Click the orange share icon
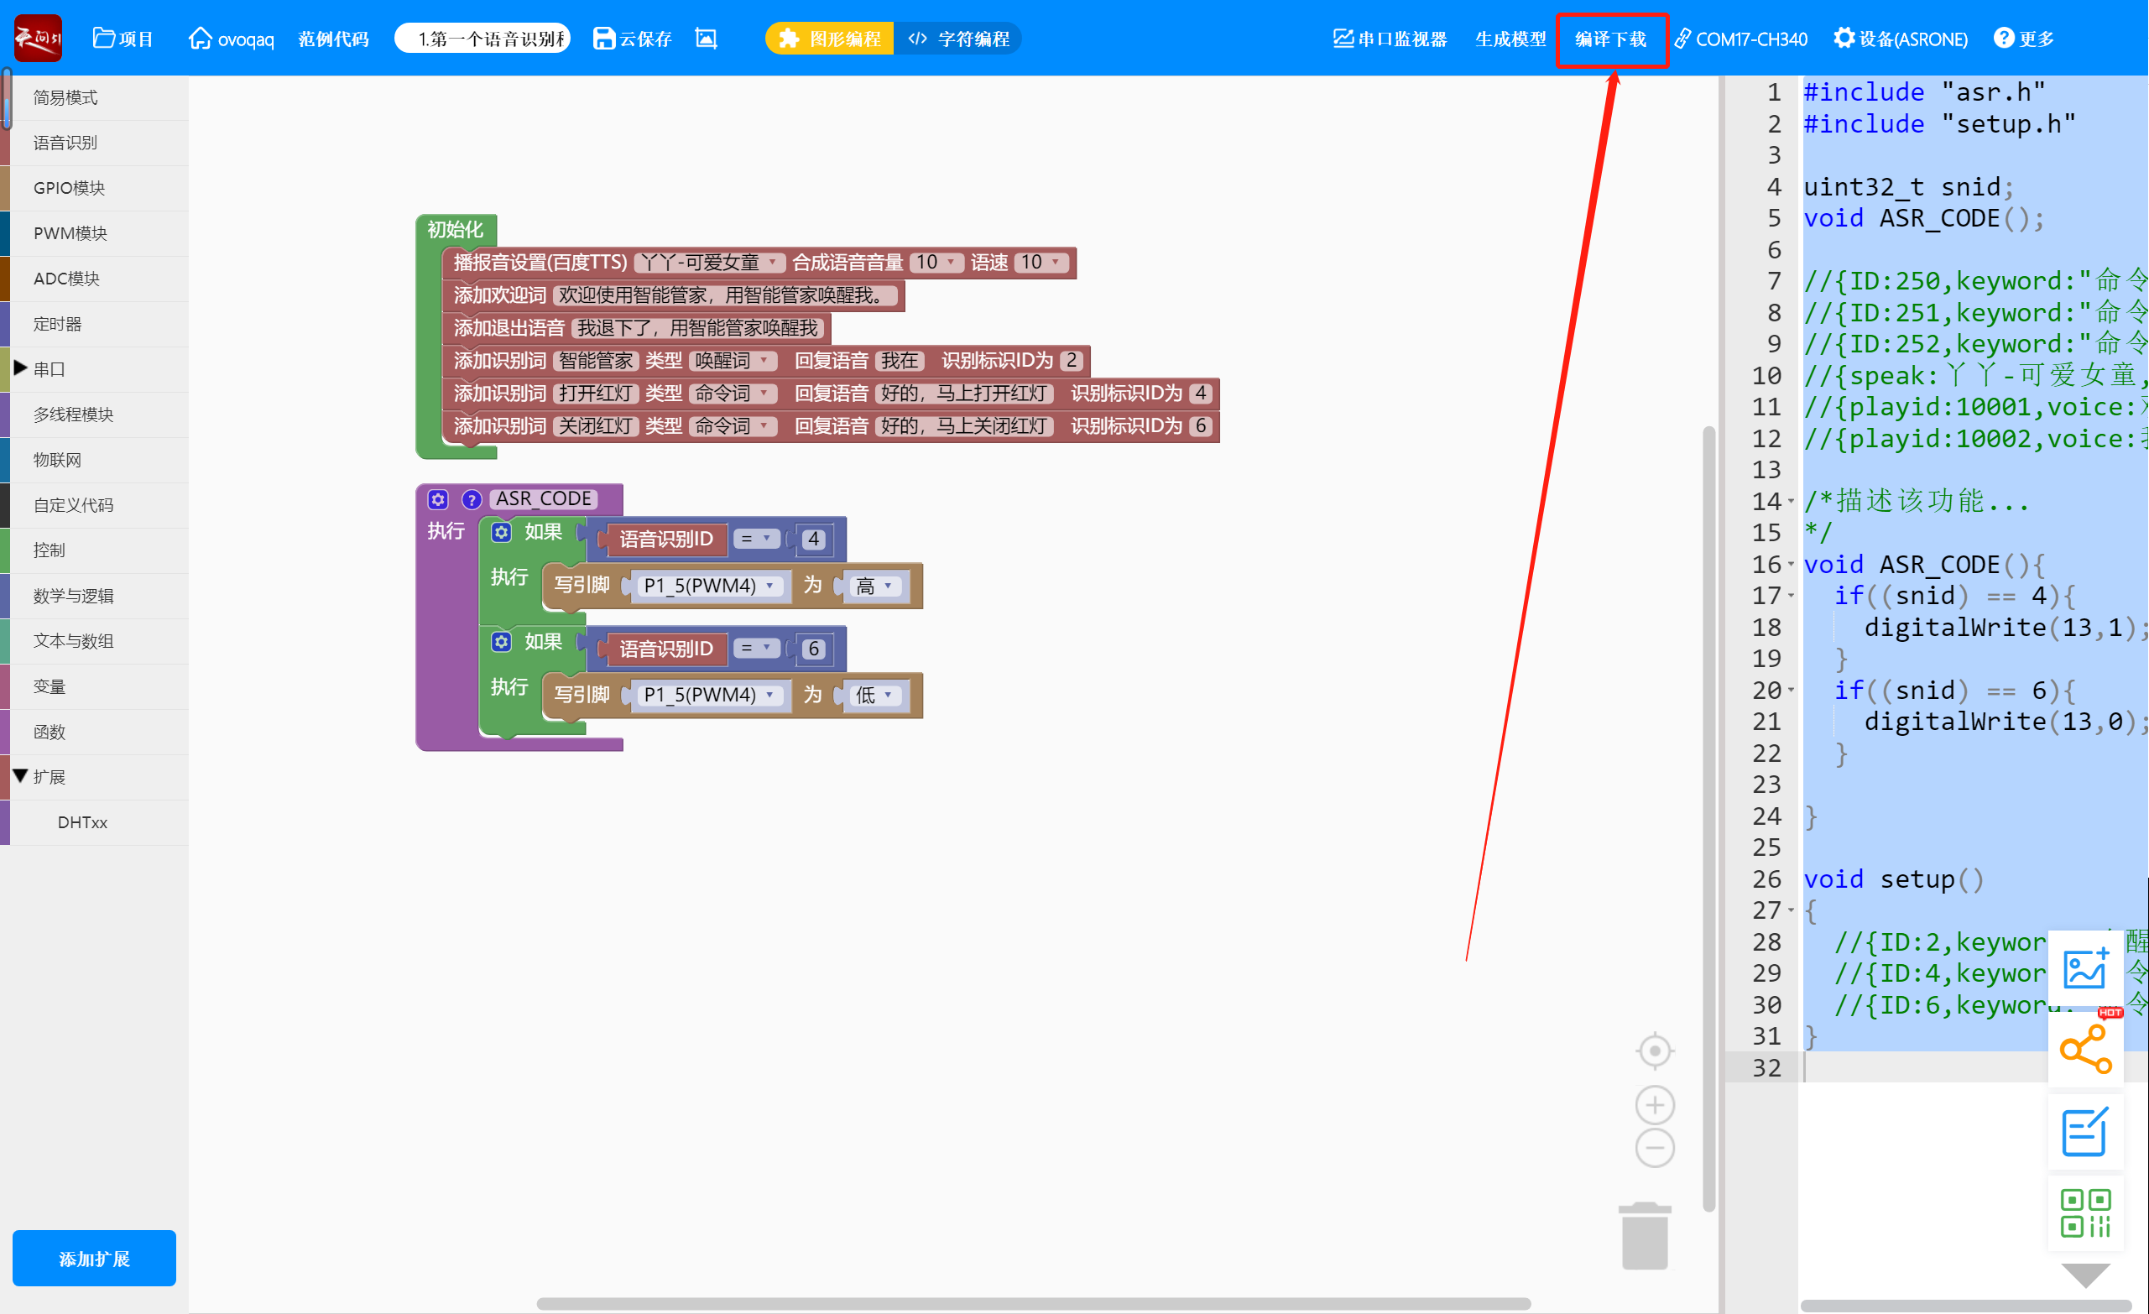Screen dimensions: 2149x1314 click(2085, 1049)
